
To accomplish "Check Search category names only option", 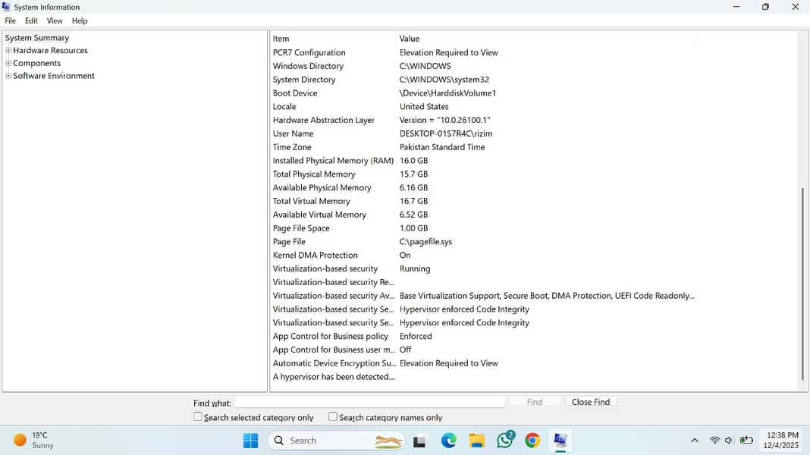I will click(x=333, y=417).
